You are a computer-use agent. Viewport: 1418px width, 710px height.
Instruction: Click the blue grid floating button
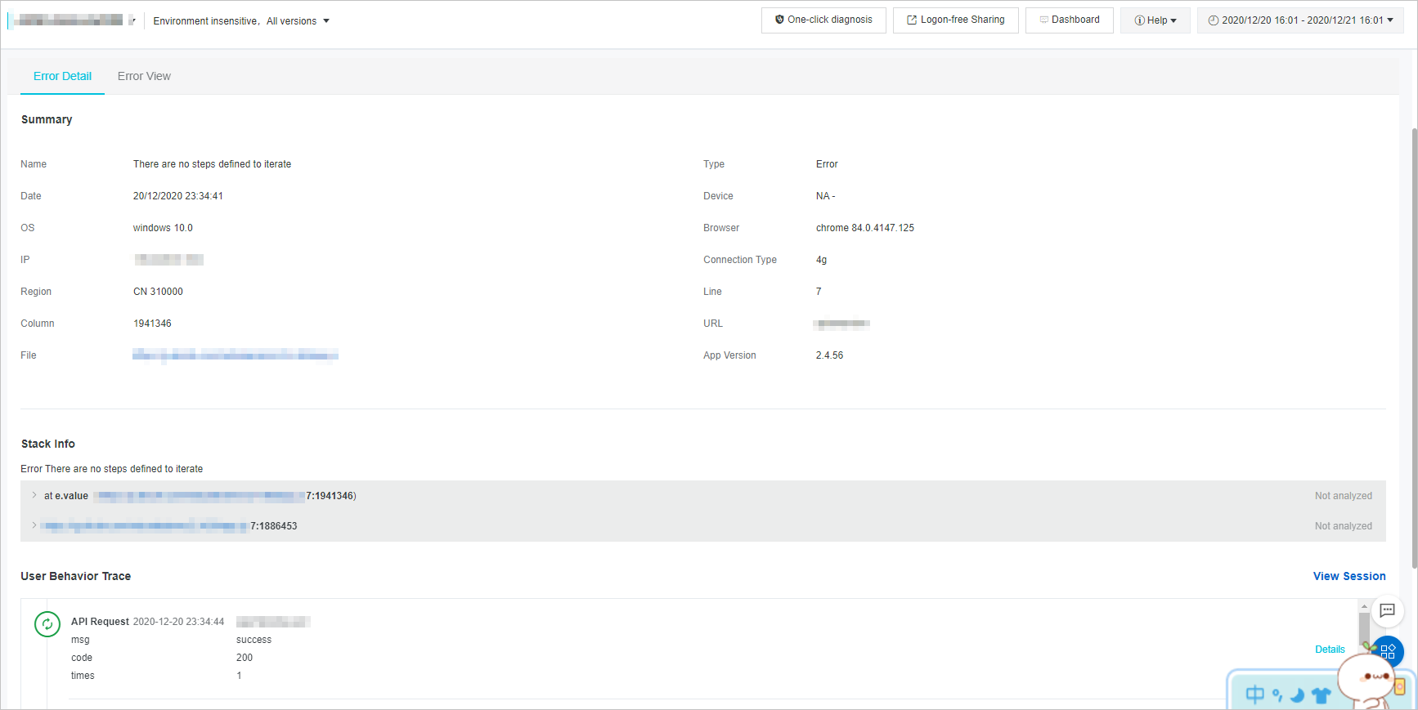click(1388, 652)
